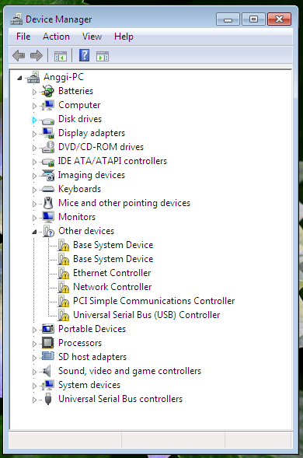This screenshot has height=458, width=303.
Task: Expand the System devices arrow
Action: [x=34, y=386]
